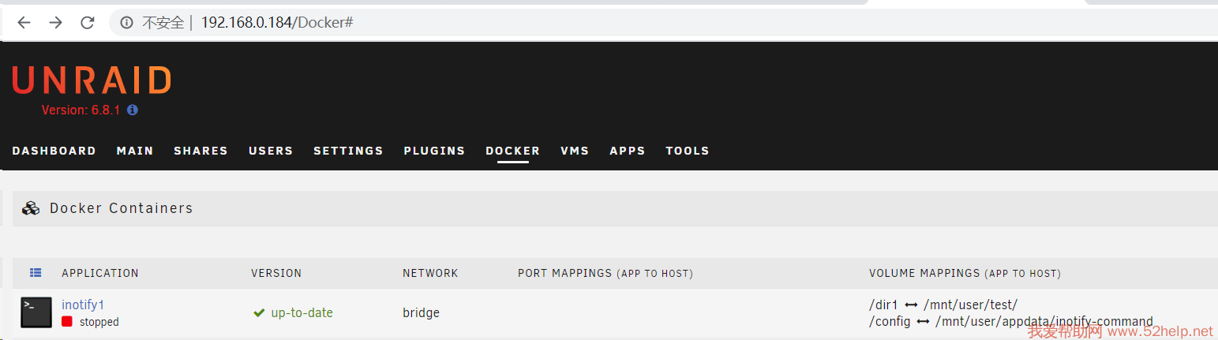Click the browser forward arrow
The height and width of the screenshot is (340, 1218).
pos(55,23)
